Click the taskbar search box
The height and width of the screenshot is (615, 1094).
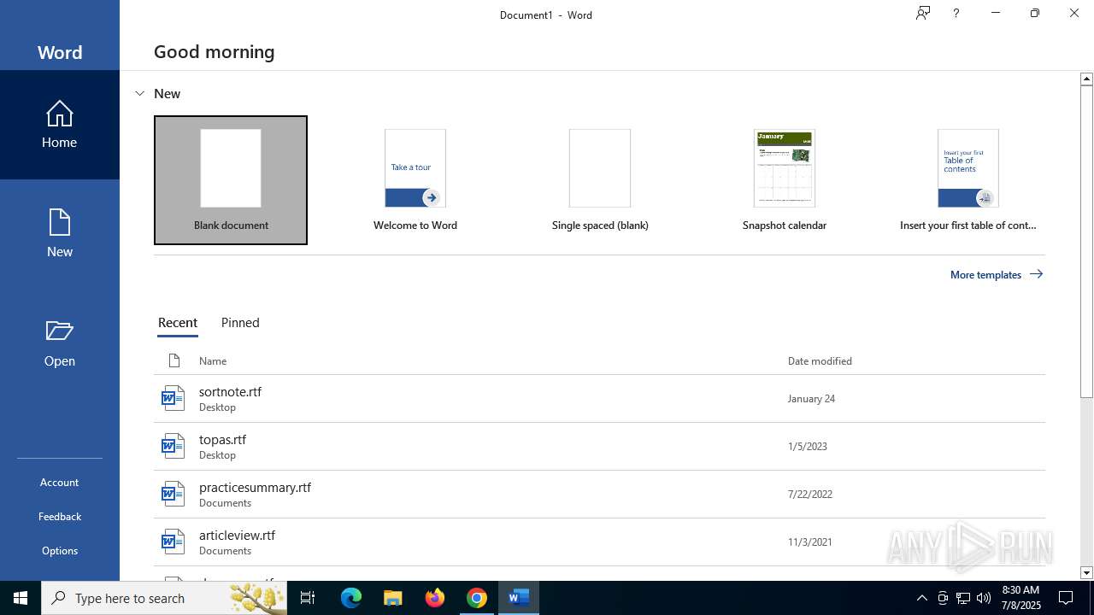click(164, 598)
